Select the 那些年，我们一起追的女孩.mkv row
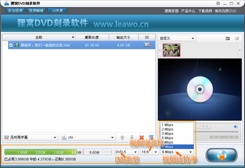Viewport: 245px width, 168px height. pyautogui.click(x=82, y=45)
